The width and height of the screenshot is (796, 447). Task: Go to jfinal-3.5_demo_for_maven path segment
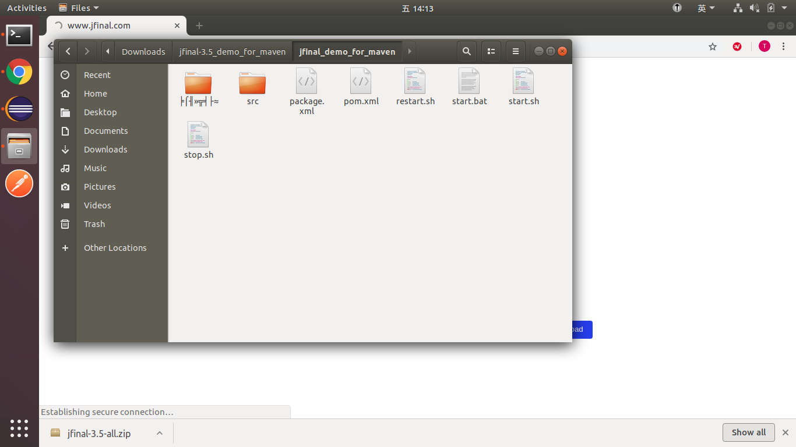233,51
